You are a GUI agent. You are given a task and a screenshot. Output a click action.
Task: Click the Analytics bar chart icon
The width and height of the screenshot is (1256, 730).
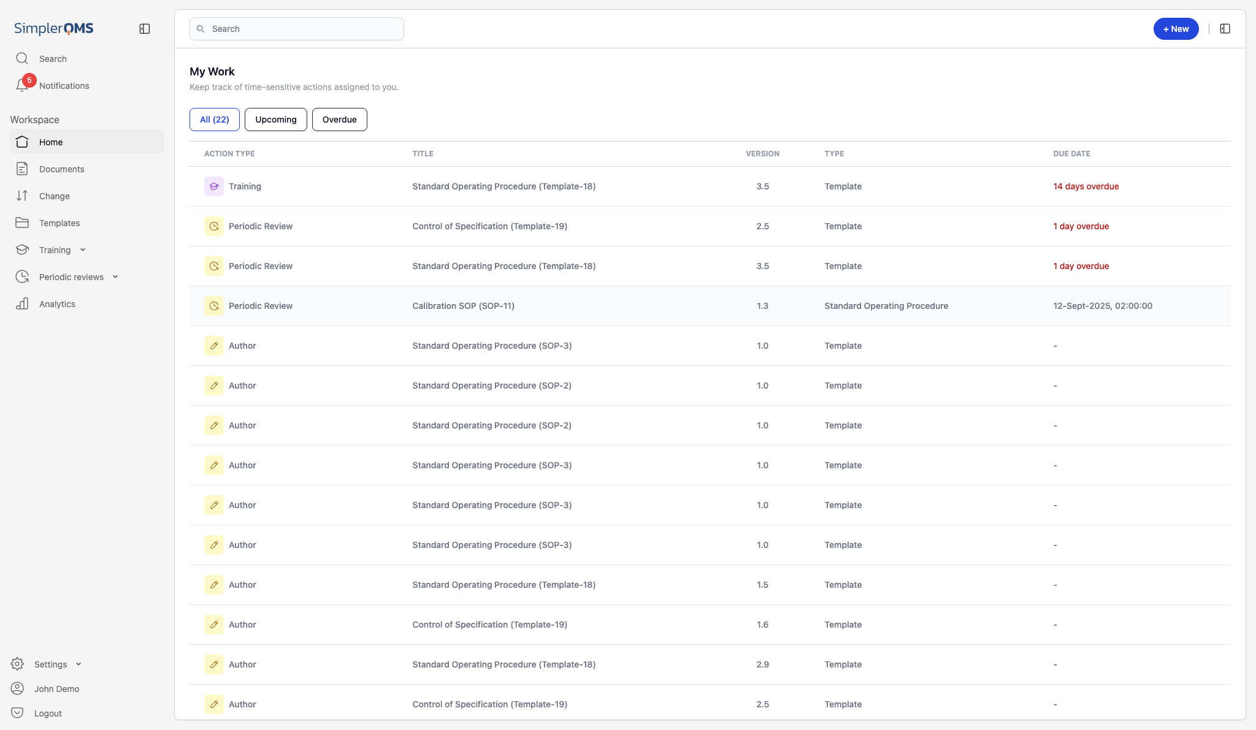pos(22,304)
